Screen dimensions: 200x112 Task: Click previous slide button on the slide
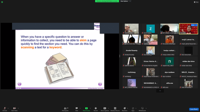pos(19,84)
